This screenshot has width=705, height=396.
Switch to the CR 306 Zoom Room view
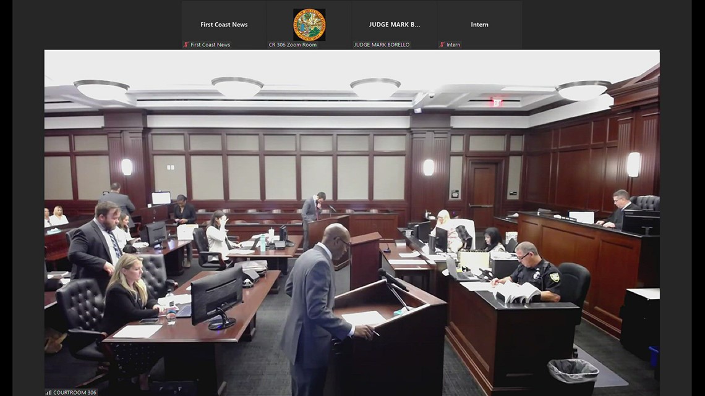coord(309,25)
